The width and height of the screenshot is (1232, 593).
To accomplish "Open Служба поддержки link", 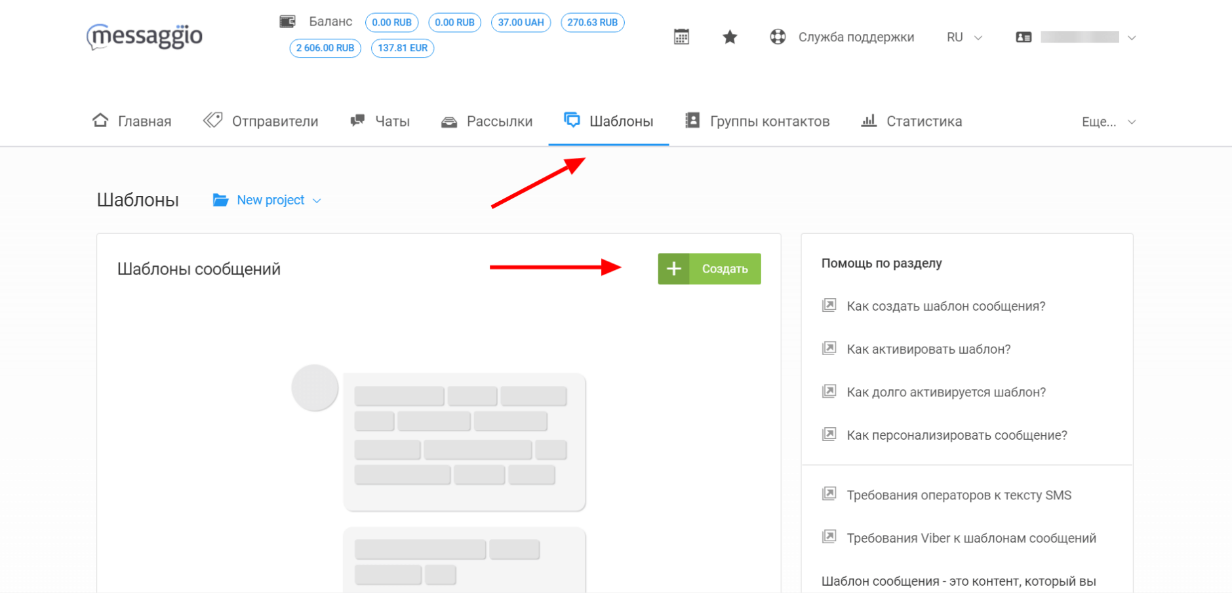I will (x=856, y=37).
